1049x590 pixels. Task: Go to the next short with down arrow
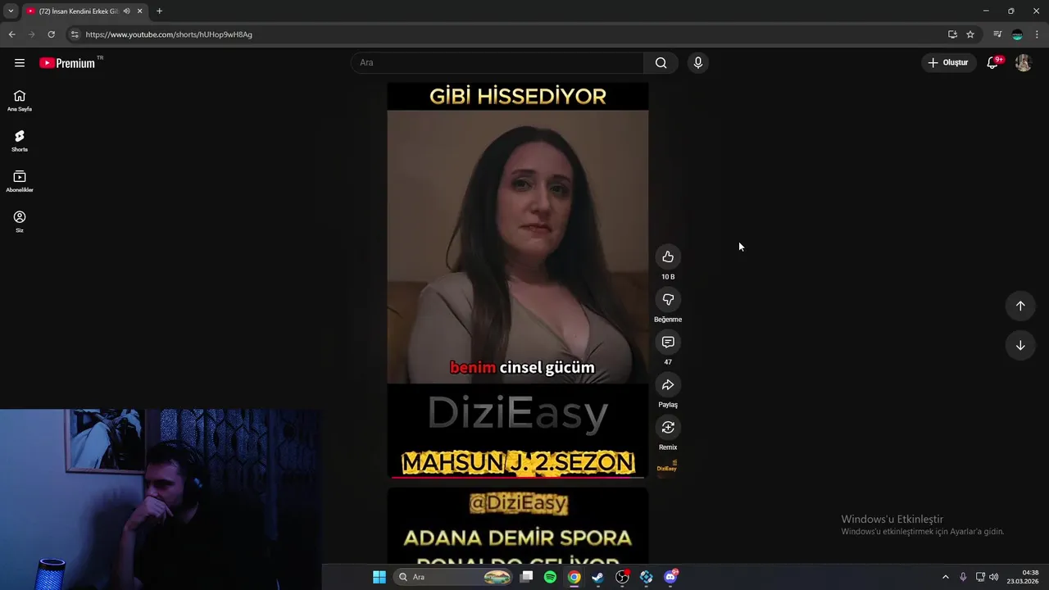1020,345
